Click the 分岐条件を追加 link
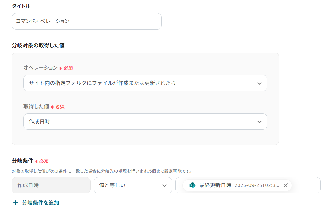 pyautogui.click(x=40, y=203)
